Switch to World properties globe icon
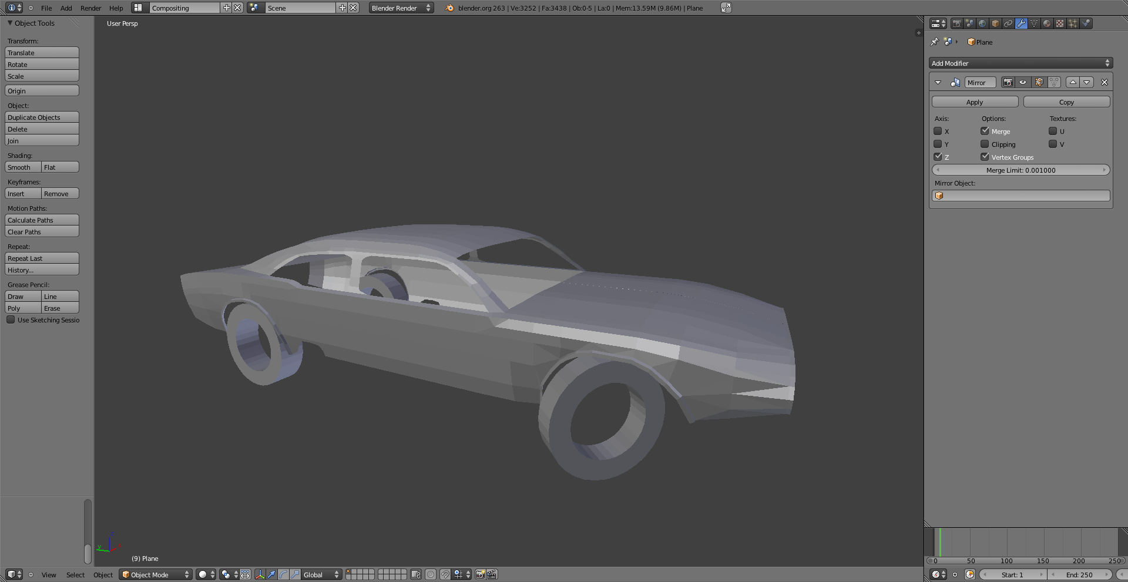Image resolution: width=1128 pixels, height=582 pixels. pos(982,23)
